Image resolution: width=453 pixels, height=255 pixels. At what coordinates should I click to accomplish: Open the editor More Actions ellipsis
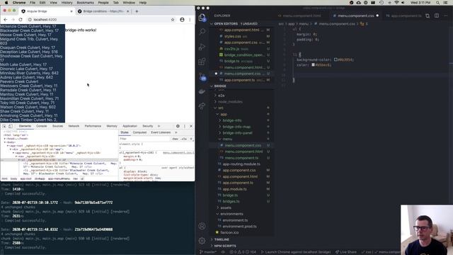[x=445, y=16]
